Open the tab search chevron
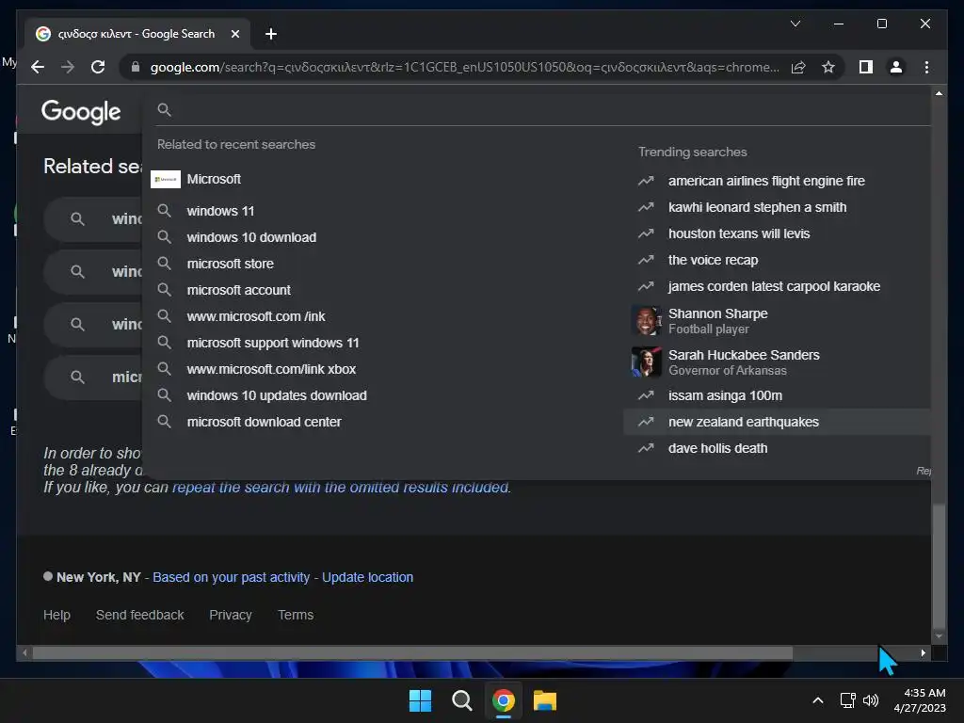The width and height of the screenshot is (964, 723). point(795,24)
